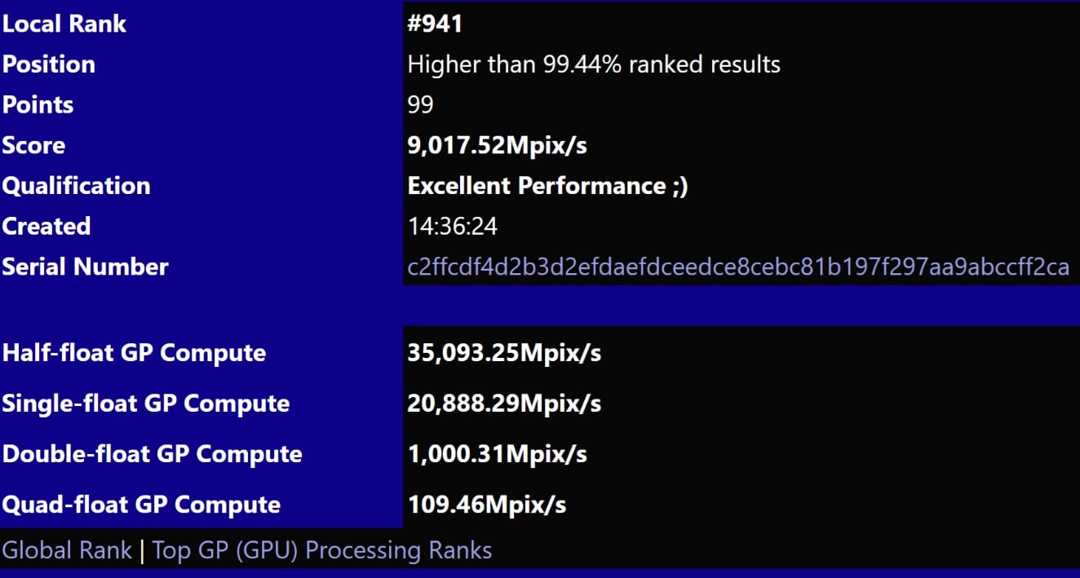
Task: Click the 109.46Mpix/s quad-float result
Action: (486, 505)
